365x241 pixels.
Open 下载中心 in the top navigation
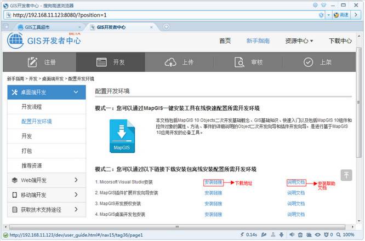pyautogui.click(x=340, y=41)
